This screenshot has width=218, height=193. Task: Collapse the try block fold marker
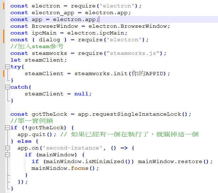point(8,67)
